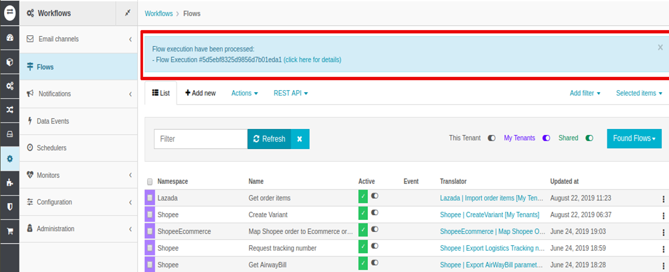This screenshot has width=669, height=272.
Task: Expand the Notifications chevron
Action: click(130, 94)
